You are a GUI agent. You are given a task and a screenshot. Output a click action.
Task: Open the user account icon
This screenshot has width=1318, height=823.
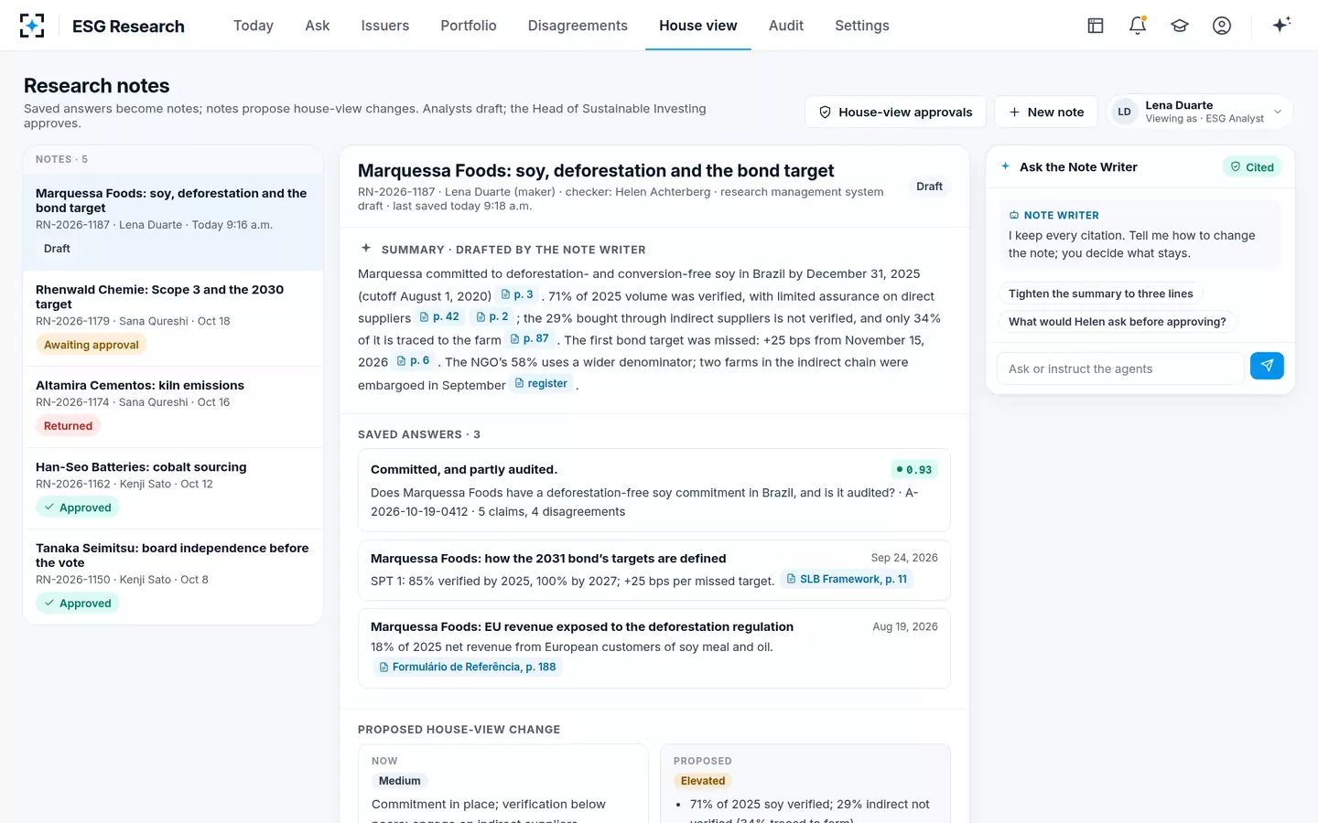click(x=1222, y=26)
